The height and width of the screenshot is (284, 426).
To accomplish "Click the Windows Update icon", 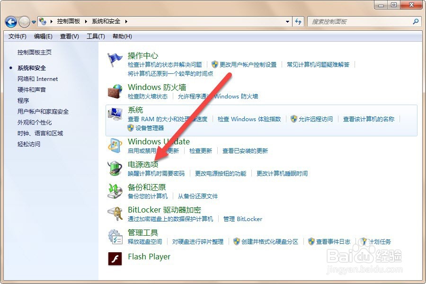I will coord(115,146).
